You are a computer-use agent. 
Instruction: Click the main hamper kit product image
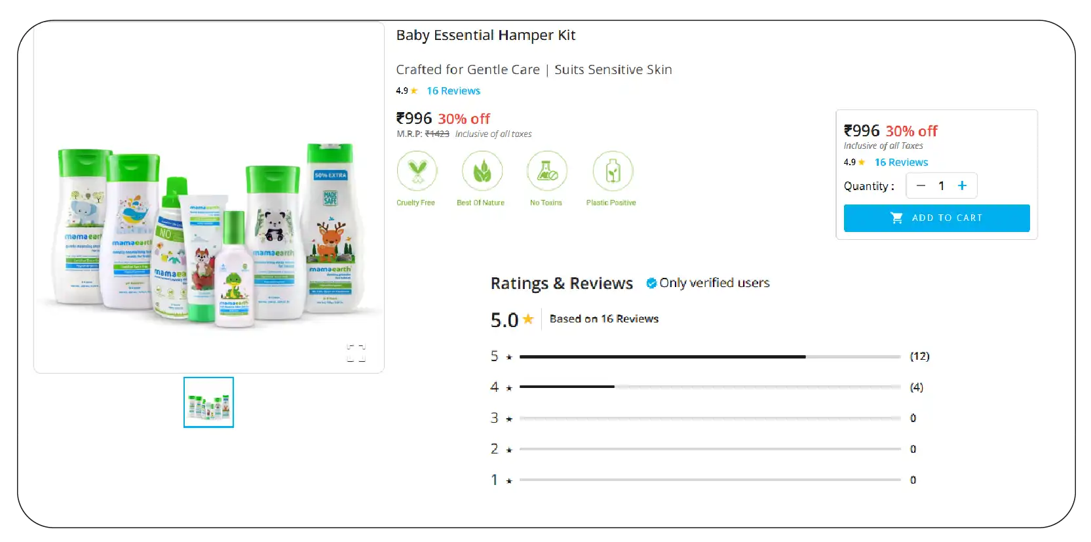[209, 236]
